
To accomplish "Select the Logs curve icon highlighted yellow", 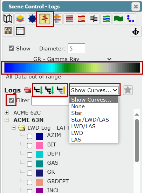I will pos(45,19).
